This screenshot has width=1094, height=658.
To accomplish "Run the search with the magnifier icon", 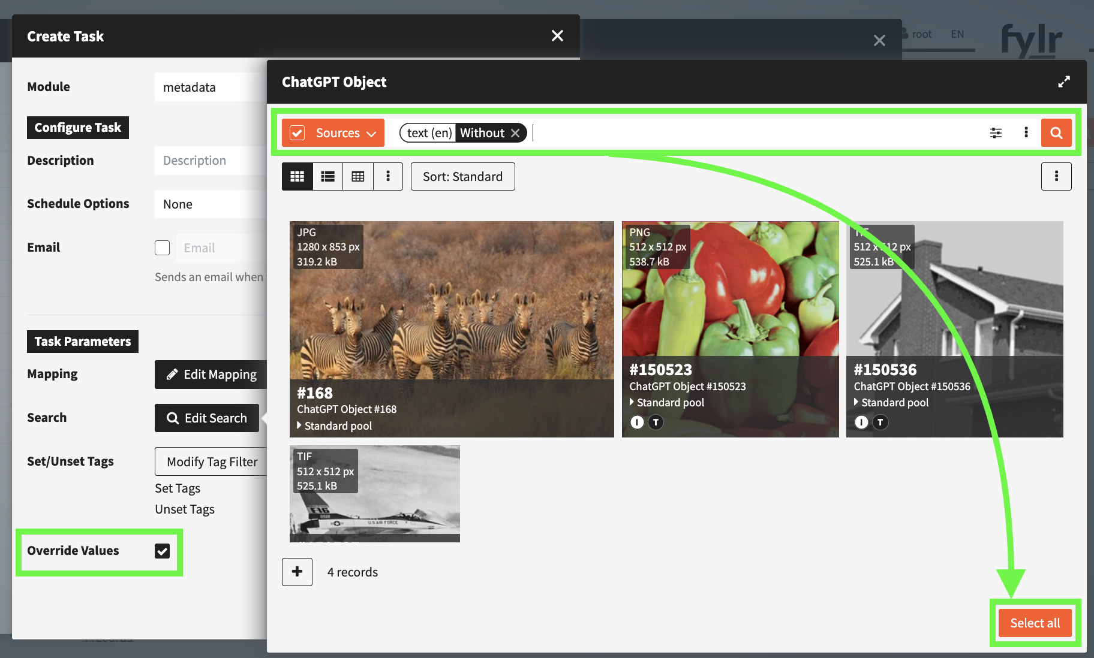I will coord(1056,132).
